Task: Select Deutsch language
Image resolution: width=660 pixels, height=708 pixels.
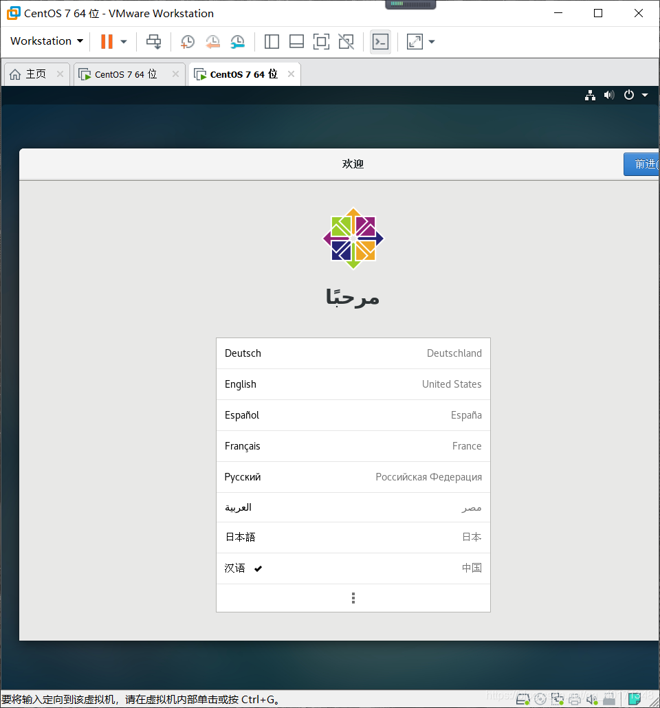Action: (x=353, y=353)
